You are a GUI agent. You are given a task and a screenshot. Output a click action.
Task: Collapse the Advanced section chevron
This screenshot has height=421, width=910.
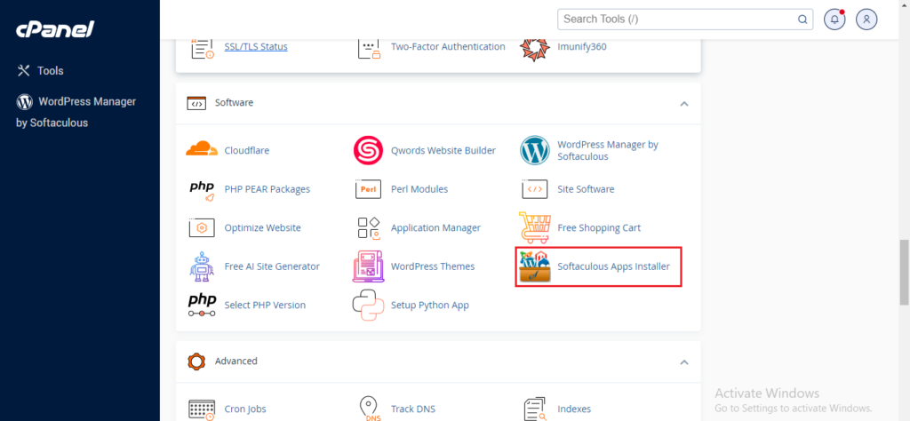(x=684, y=362)
